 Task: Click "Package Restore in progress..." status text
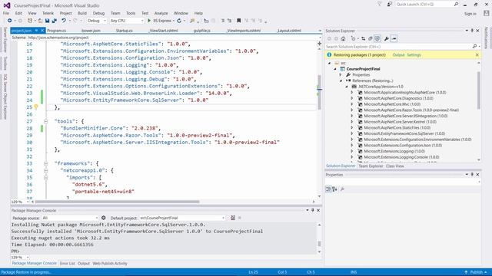coord(26,272)
